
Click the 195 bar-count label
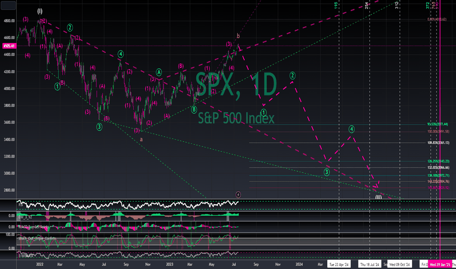point(336,5)
